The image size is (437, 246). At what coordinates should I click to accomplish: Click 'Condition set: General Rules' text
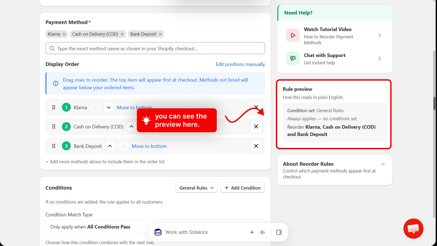[x=315, y=111]
